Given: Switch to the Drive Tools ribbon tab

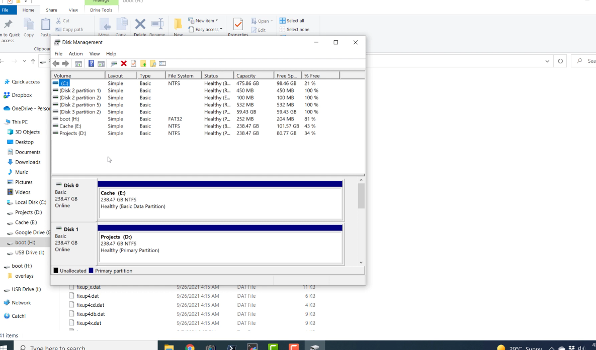Looking at the screenshot, I should click(x=101, y=10).
